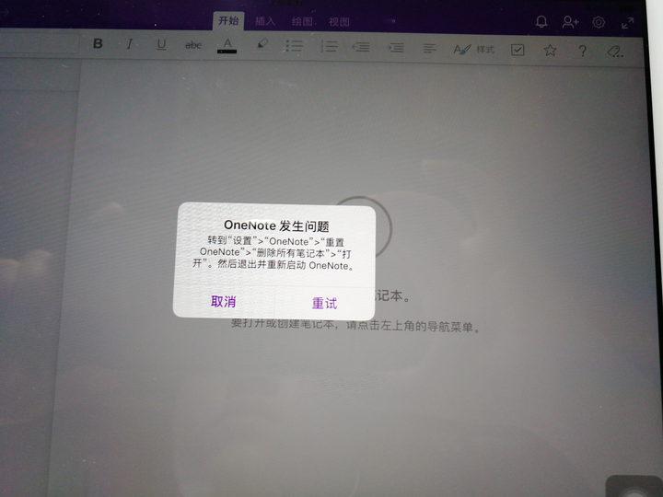Switch to the 插入 tab
This screenshot has height=497, width=663.
265,21
